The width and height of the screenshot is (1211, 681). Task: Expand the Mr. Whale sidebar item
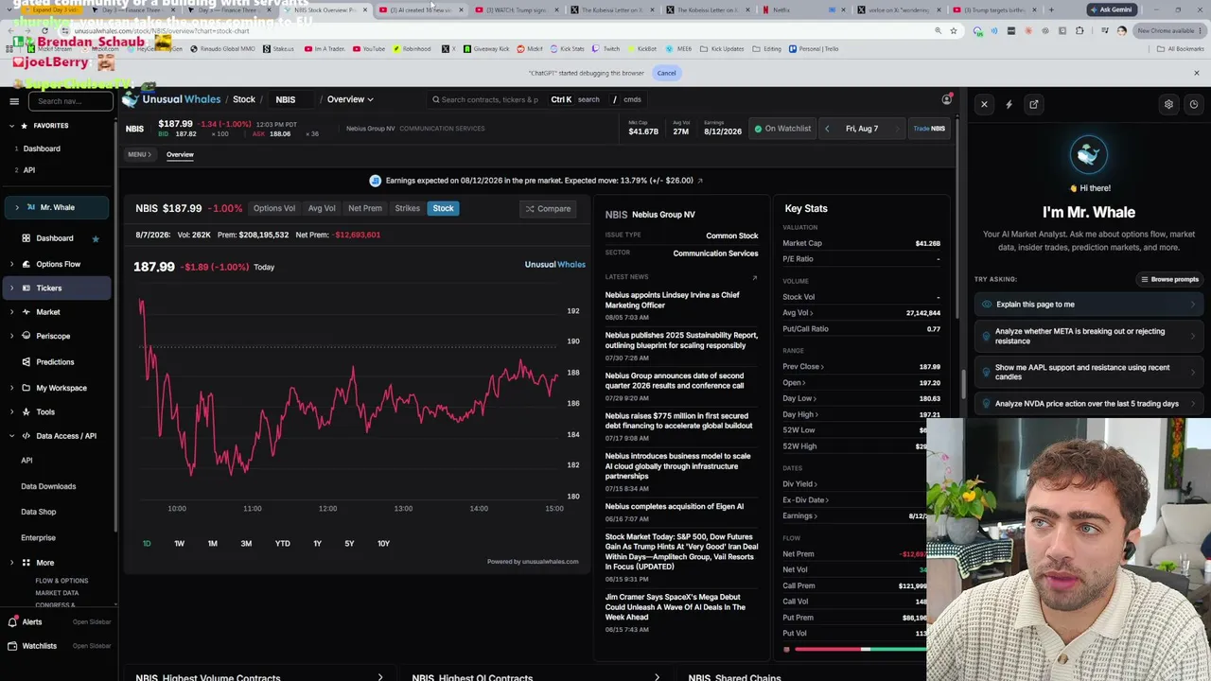pos(17,207)
